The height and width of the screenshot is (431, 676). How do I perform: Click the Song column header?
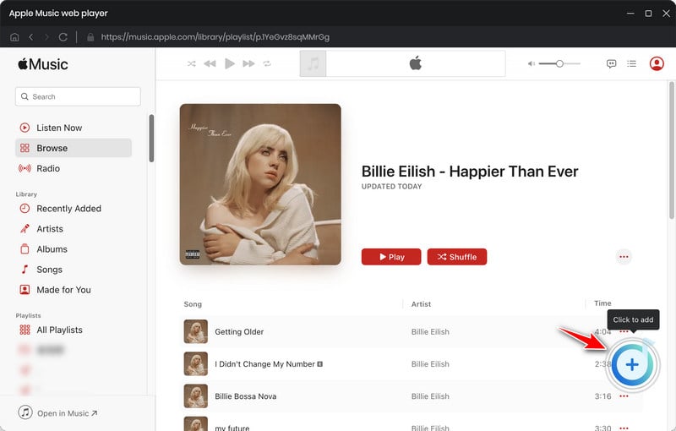pos(193,304)
